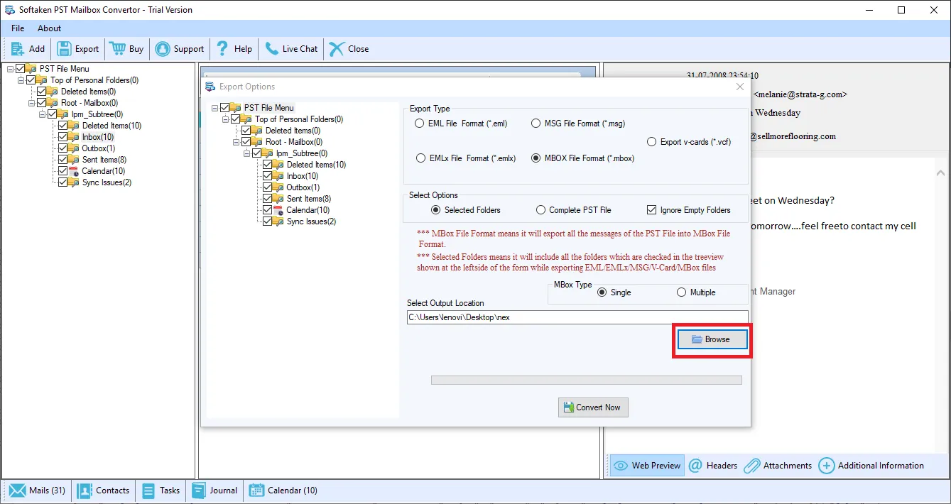Image resolution: width=951 pixels, height=504 pixels.
Task: Select Multiple MBox type
Action: [682, 292]
